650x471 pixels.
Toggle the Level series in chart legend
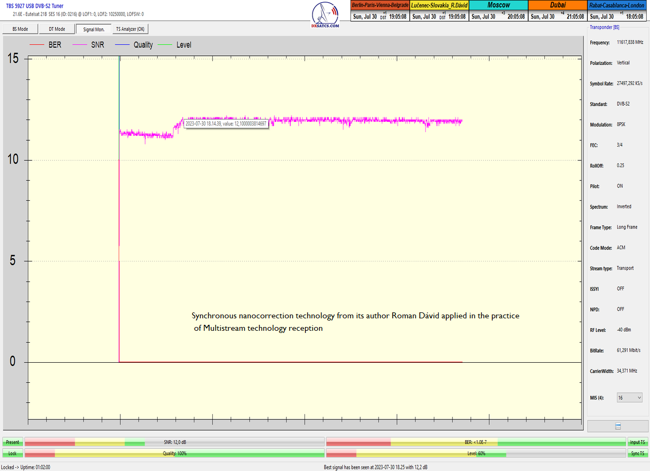click(x=184, y=45)
